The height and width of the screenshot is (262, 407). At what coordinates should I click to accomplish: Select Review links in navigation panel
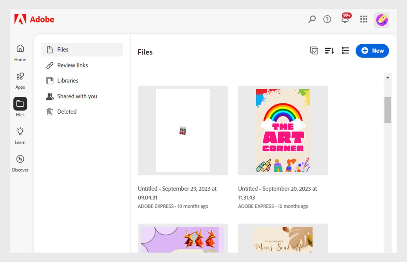click(72, 65)
